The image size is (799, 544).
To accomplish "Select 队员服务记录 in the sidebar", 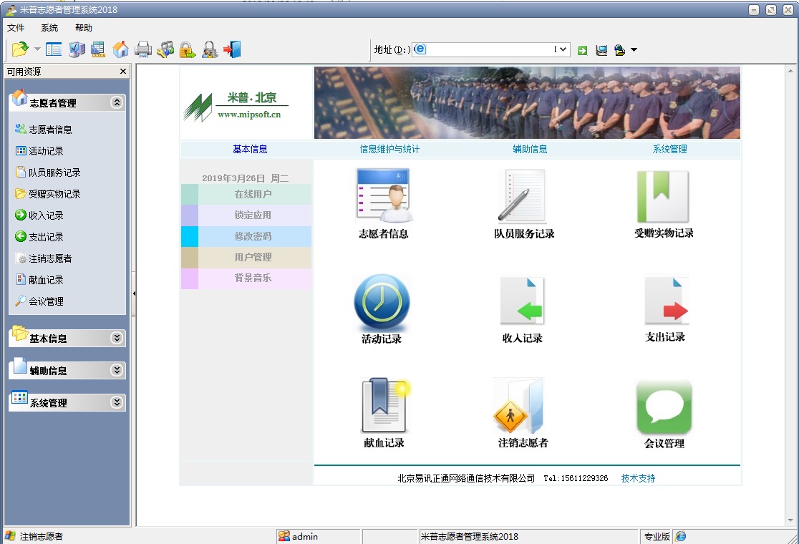I will [x=48, y=173].
